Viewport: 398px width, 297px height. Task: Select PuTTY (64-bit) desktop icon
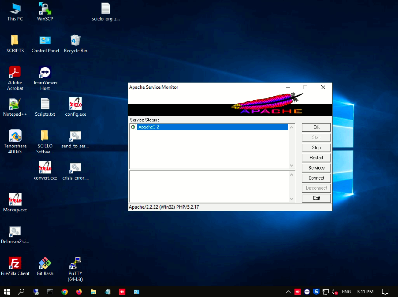point(75,264)
